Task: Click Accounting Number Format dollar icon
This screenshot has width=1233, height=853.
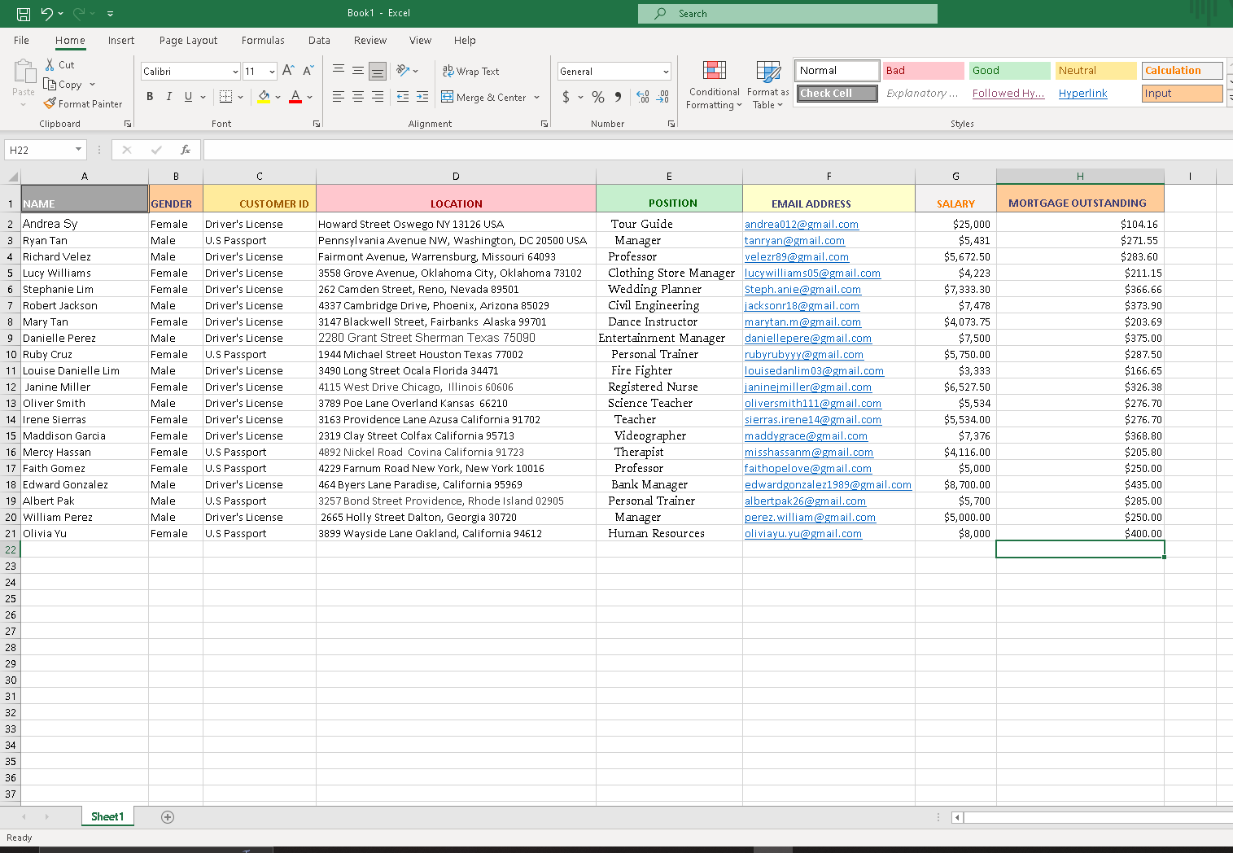Action: click(566, 97)
